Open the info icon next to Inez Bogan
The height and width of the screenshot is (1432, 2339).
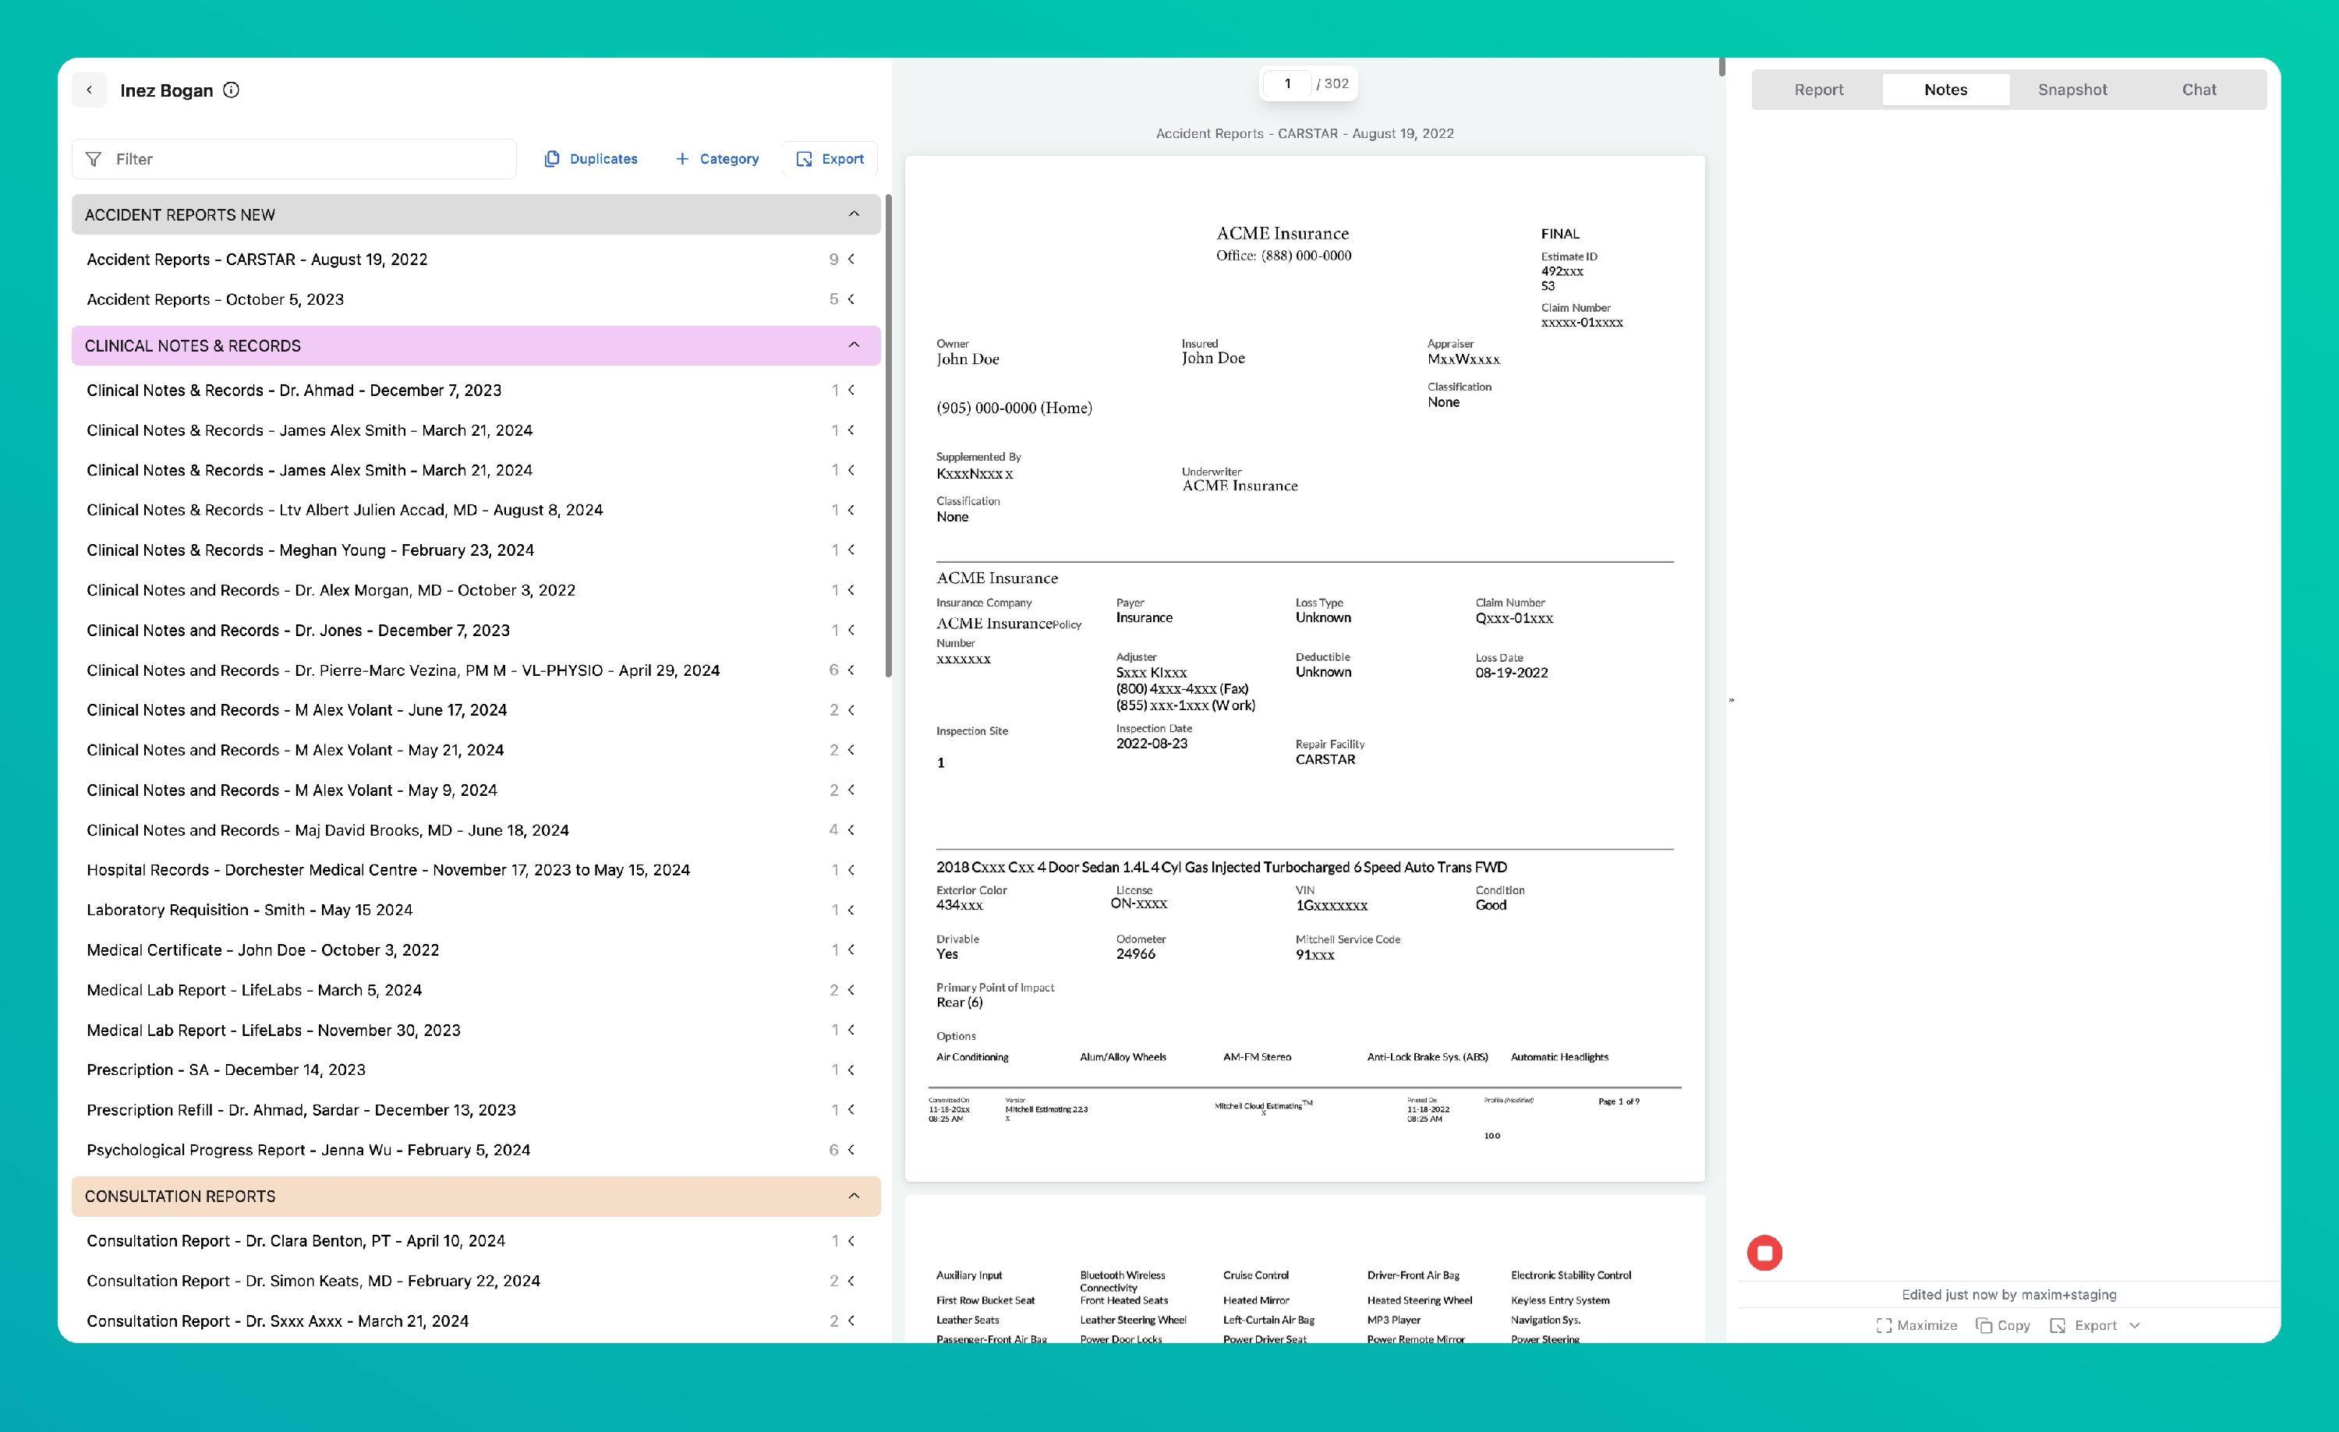231,90
